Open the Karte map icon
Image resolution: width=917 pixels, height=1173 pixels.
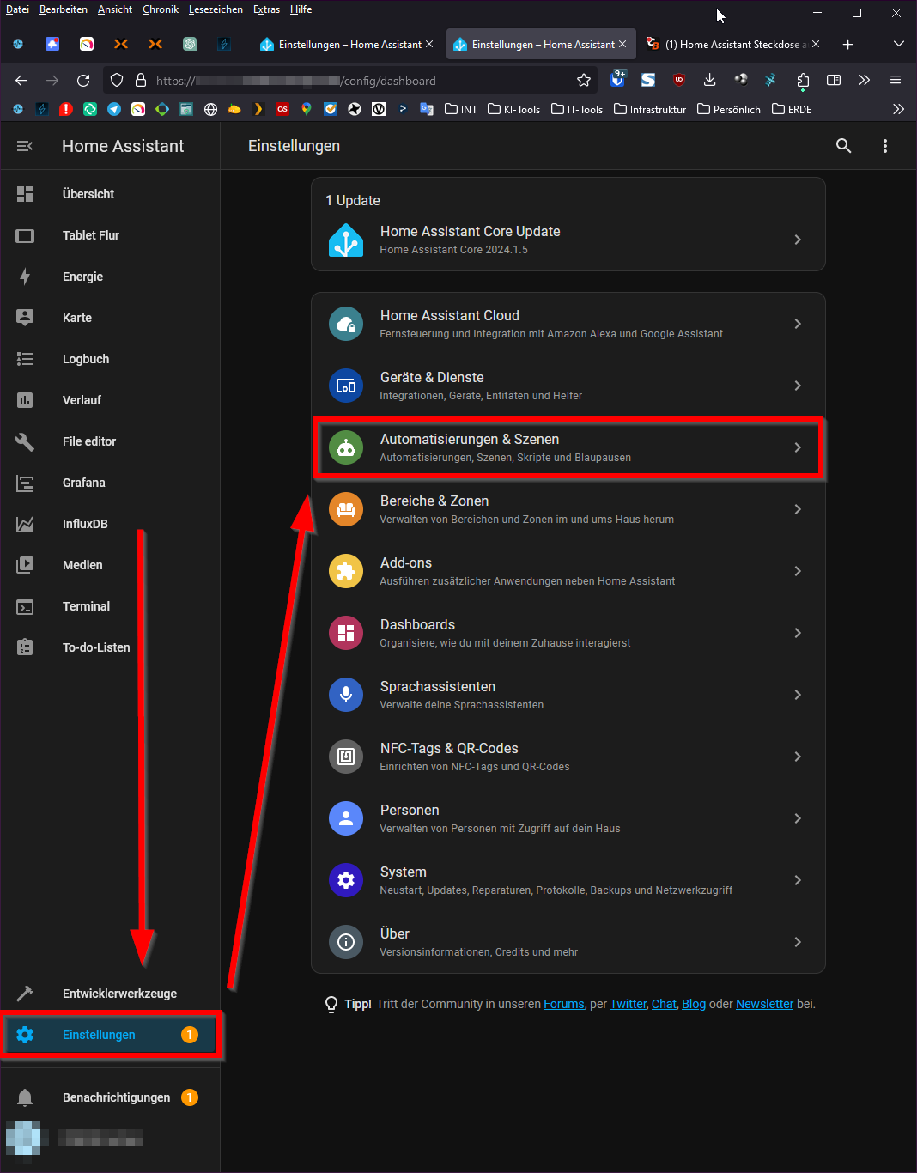click(x=25, y=318)
